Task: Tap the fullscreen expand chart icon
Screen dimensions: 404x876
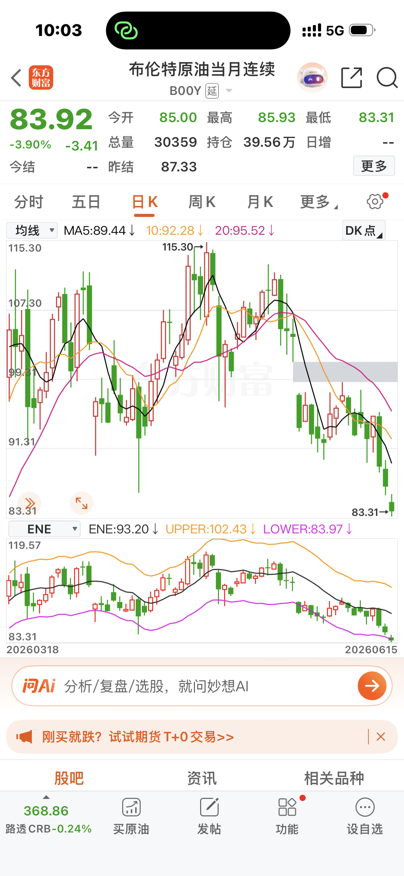Action: [81, 503]
